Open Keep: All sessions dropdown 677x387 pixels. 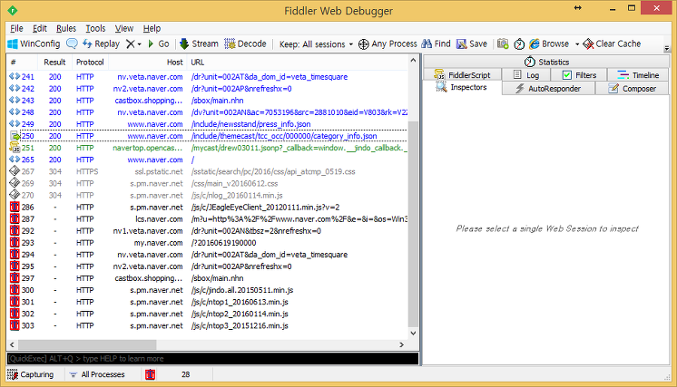click(316, 44)
